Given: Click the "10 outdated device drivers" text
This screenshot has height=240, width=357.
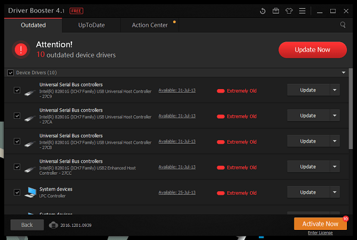Looking at the screenshot, I should pyautogui.click(x=76, y=55).
